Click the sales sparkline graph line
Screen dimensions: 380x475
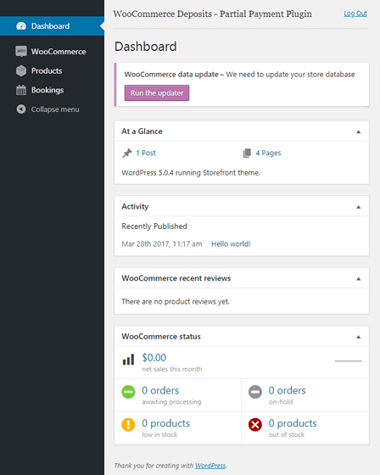(x=348, y=360)
